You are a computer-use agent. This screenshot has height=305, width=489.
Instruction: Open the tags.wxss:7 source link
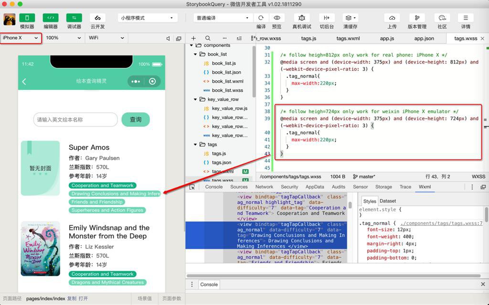[x=441, y=224]
